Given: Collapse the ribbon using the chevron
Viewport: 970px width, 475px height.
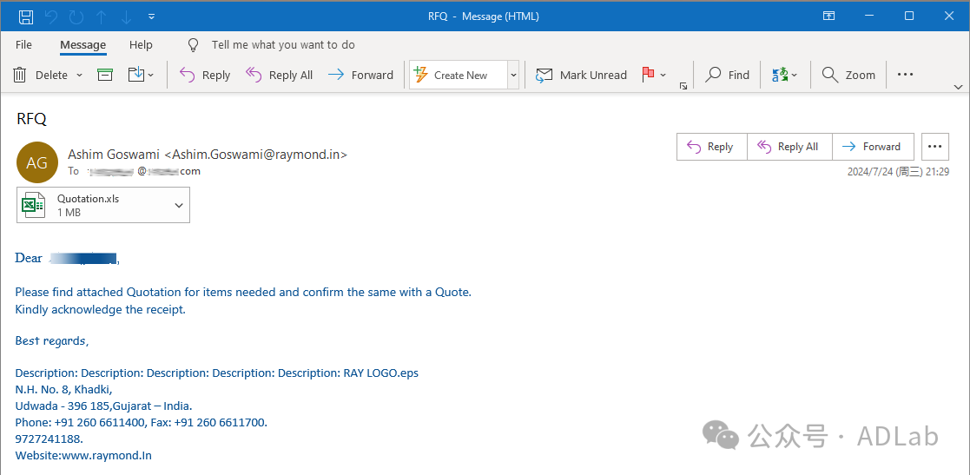Looking at the screenshot, I should [x=958, y=87].
